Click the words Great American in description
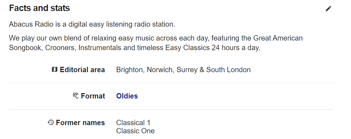 278,38
